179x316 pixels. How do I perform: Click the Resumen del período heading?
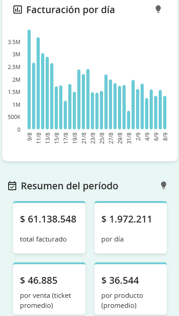pos(70,186)
